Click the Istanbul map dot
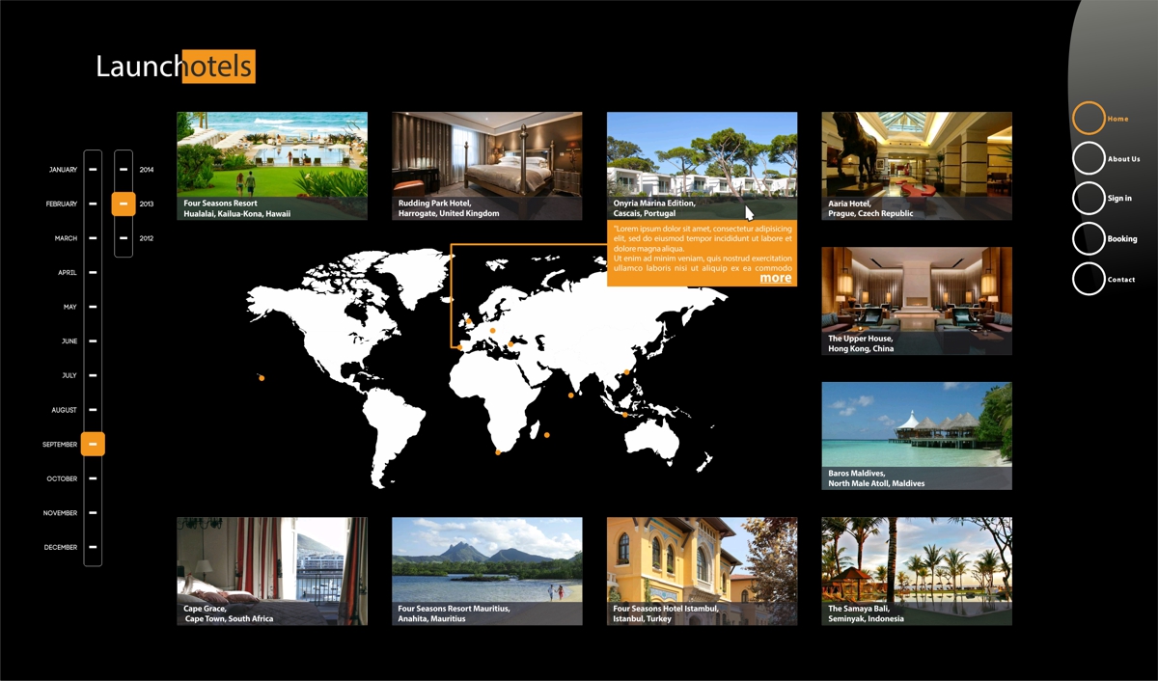Image resolution: width=1158 pixels, height=681 pixels. click(510, 345)
